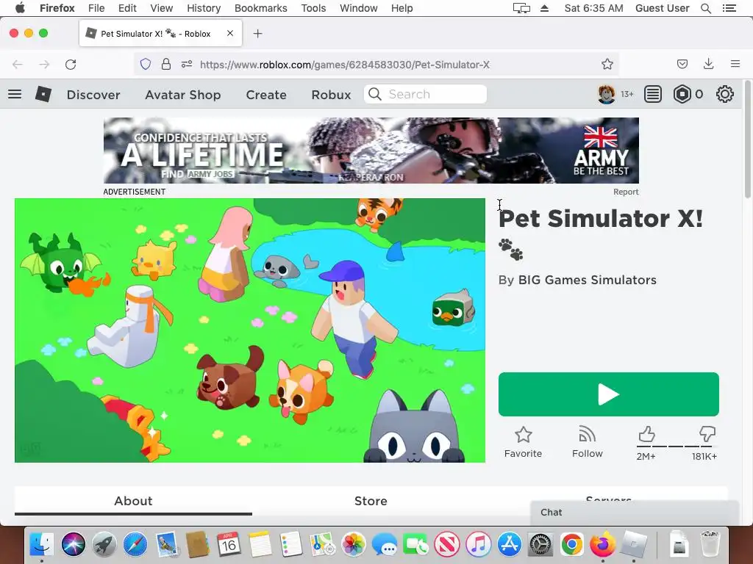Image resolution: width=753 pixels, height=564 pixels.
Task: Open the History menu
Action: click(204, 8)
